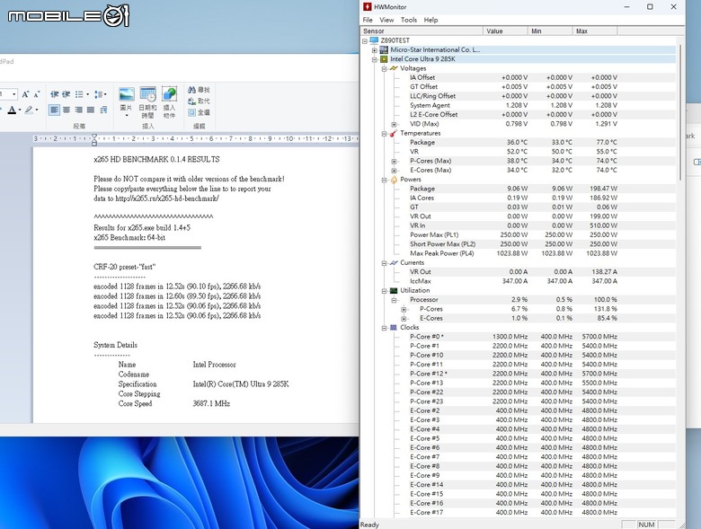Viewport: 701px width, 529px height.
Task: Click the Find (尋找) binoculars button
Action: (199, 90)
